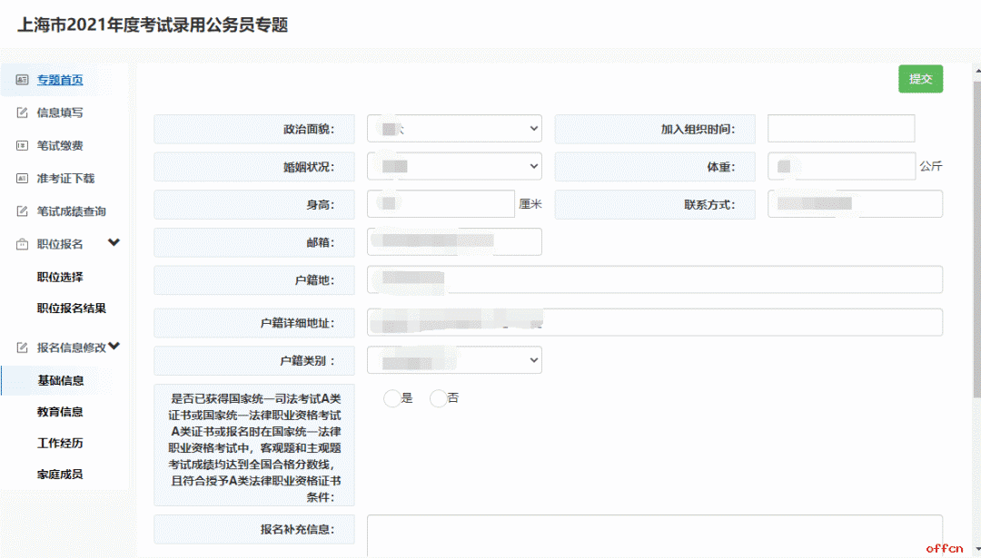Collapse the 职位报名 menu chevron
This screenshot has height=558, width=981.
[114, 243]
